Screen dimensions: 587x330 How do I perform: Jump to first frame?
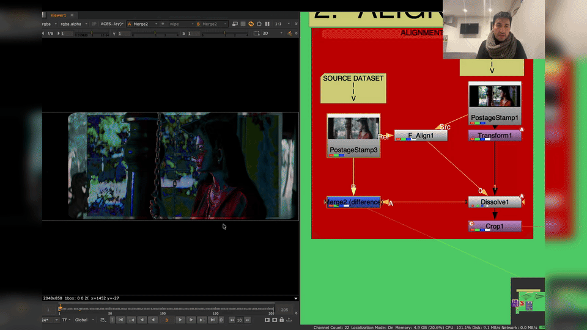(x=120, y=320)
